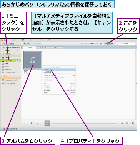Click the small thumbnails icon left of slider
Image resolution: width=140 pixels, height=145 pixels.
pos(82,43)
